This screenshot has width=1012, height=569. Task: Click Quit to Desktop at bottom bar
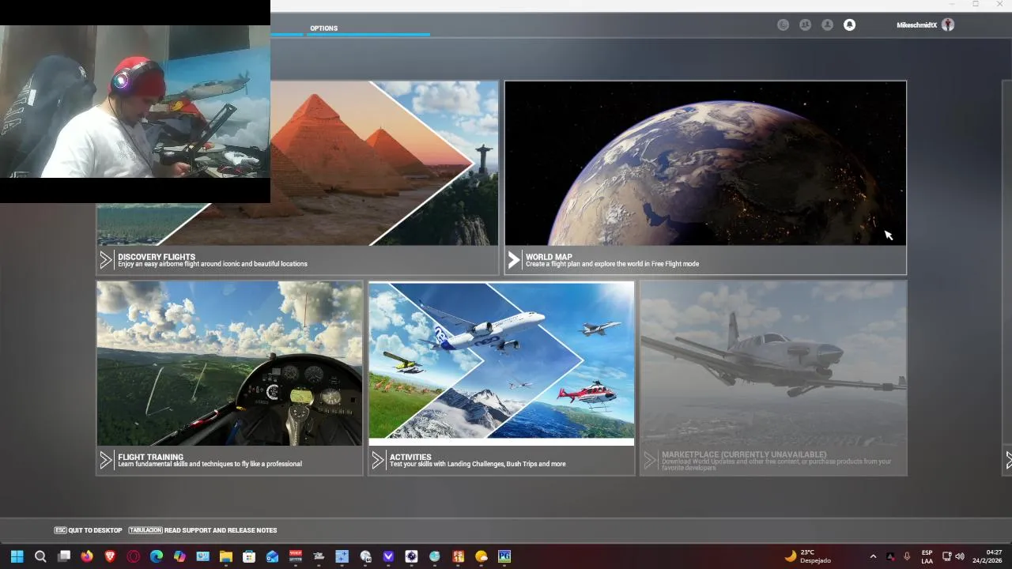point(87,530)
